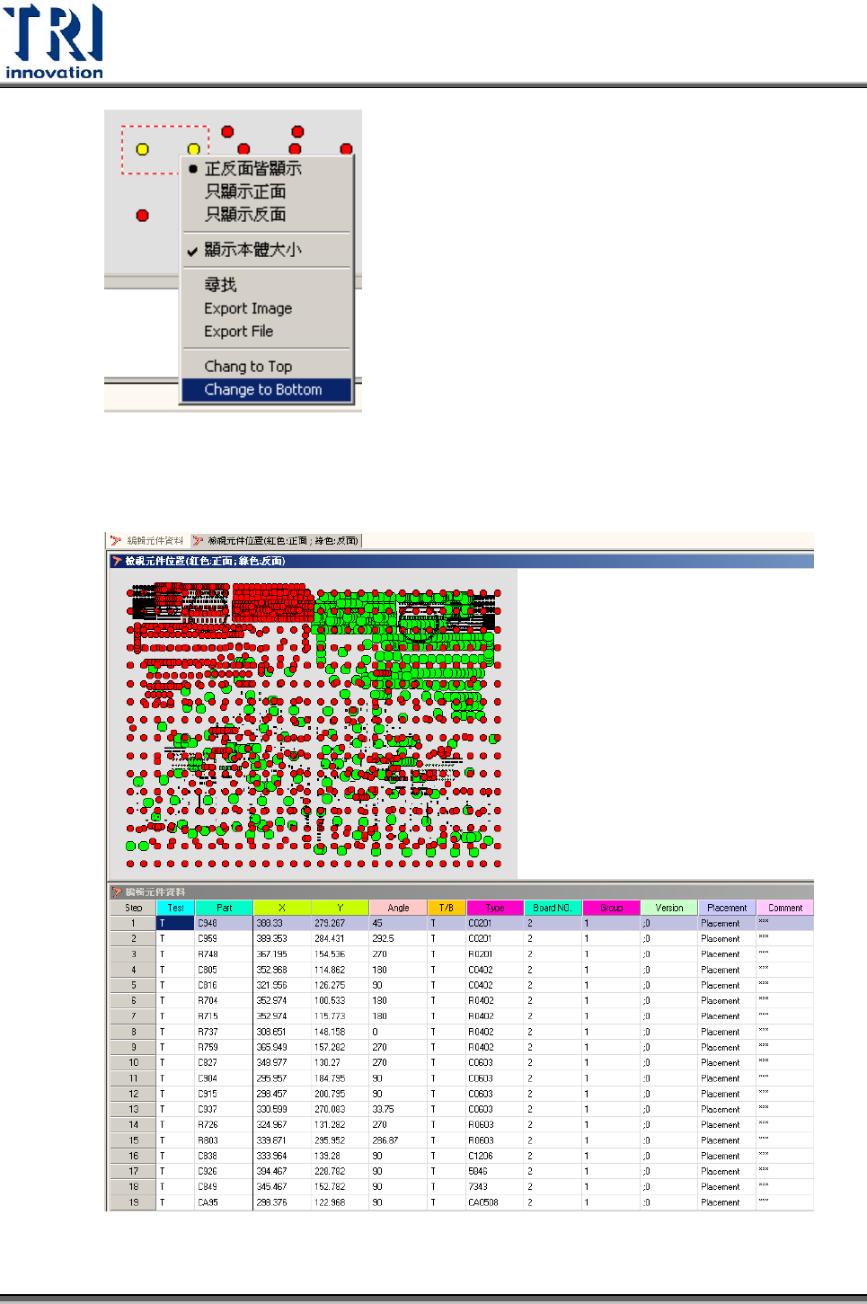Screen dimensions: 867x1304
Task: Click the icon in the 檢視元件位置 panel title bar
Action: (117, 561)
